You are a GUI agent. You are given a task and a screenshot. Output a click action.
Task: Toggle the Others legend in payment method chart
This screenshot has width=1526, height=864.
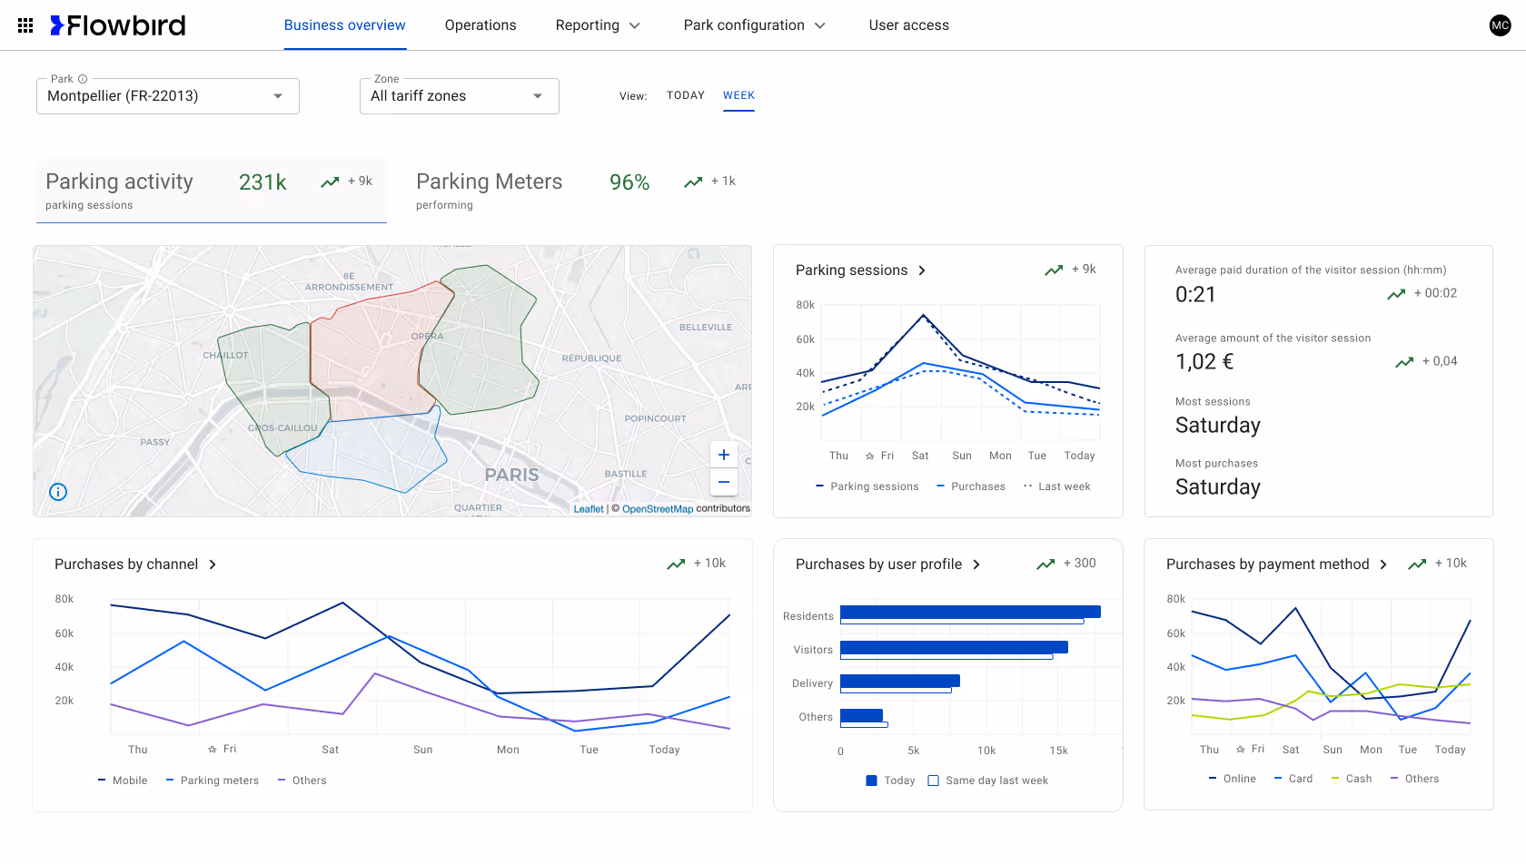pos(1414,779)
